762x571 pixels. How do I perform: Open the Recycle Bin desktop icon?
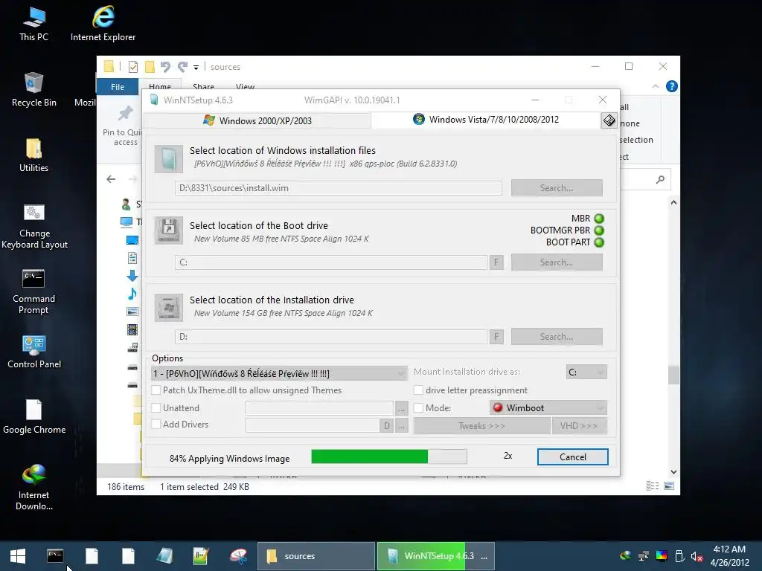[33, 89]
